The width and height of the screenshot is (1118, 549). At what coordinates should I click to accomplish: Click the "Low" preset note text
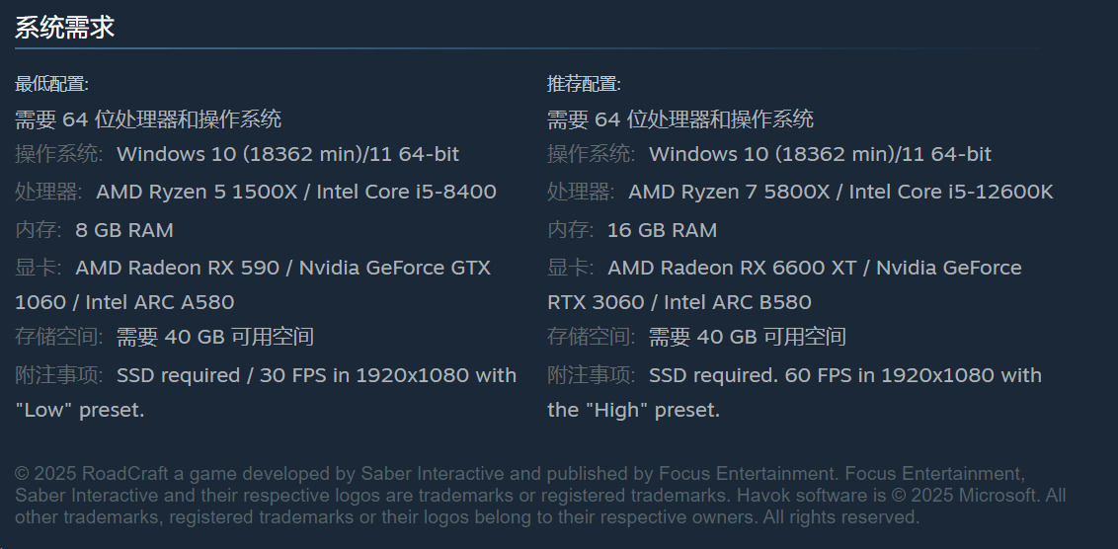(x=80, y=410)
